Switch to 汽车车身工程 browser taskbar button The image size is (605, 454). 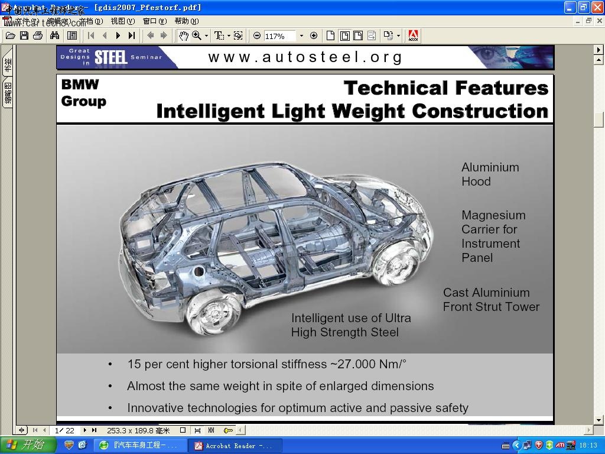[141, 446]
